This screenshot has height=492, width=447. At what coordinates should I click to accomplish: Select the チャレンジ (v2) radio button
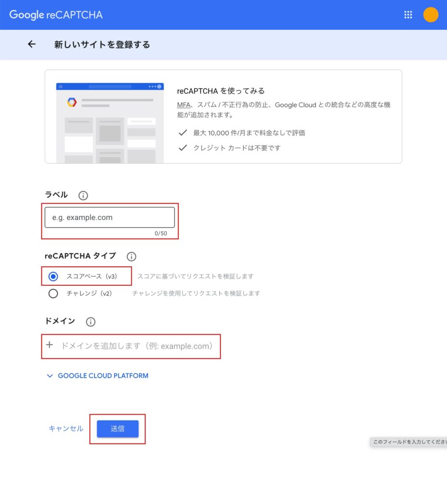point(53,294)
